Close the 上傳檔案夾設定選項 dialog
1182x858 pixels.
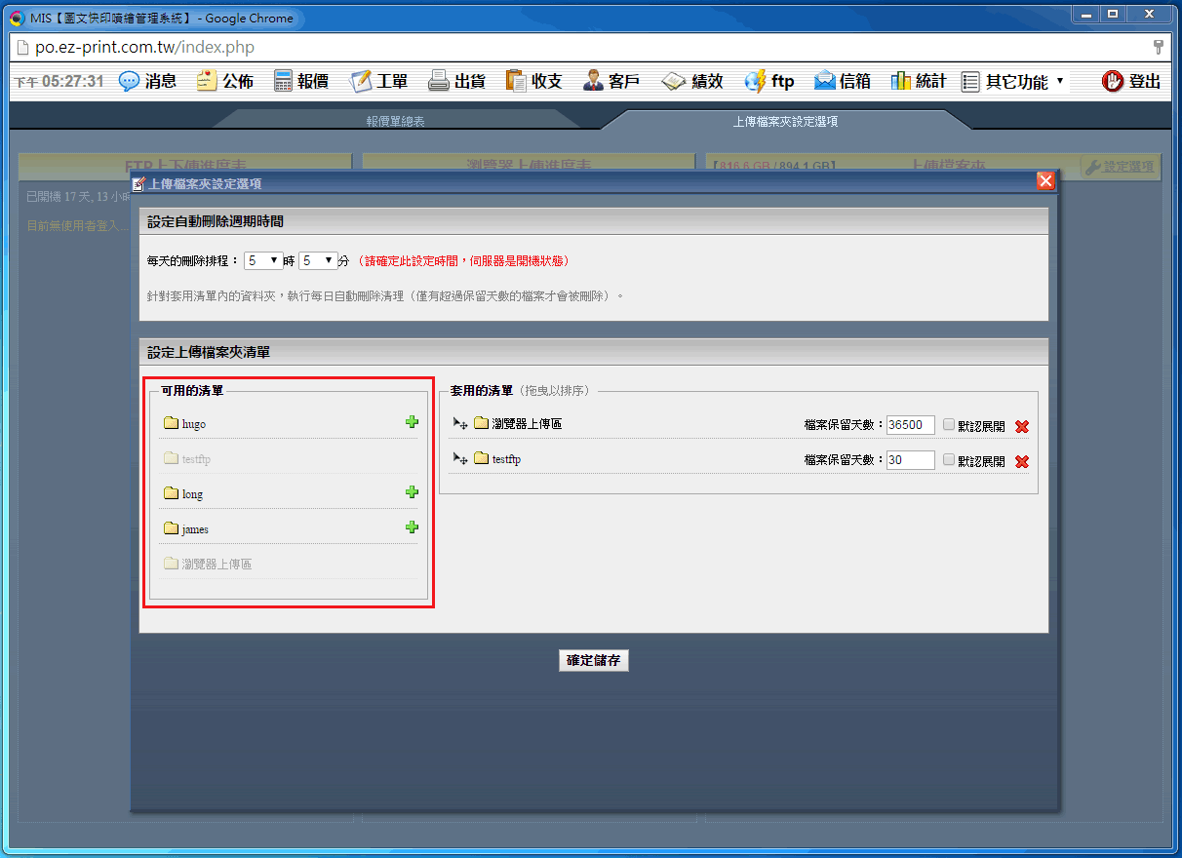click(1045, 181)
